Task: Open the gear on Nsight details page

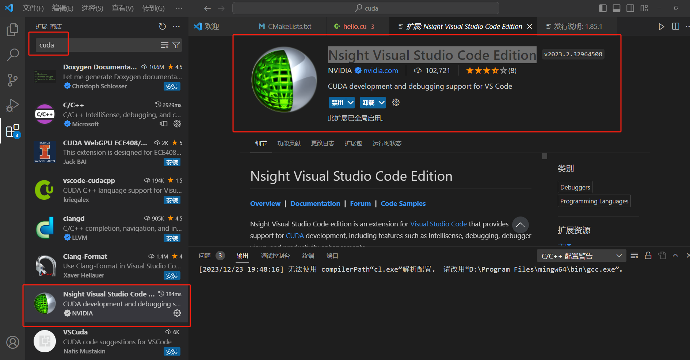Action: point(396,103)
